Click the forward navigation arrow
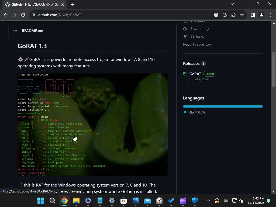 coord(15,15)
